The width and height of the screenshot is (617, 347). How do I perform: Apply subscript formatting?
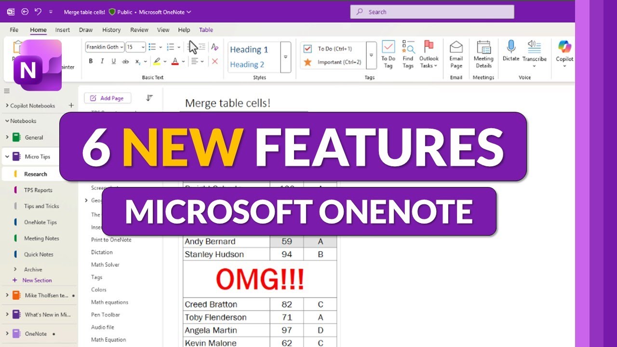tap(138, 61)
